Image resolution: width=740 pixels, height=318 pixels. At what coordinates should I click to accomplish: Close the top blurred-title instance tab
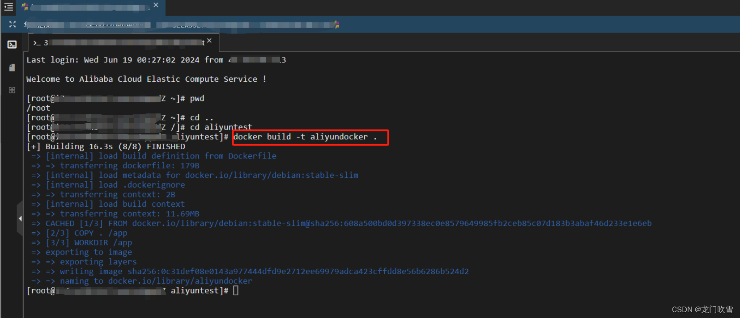pyautogui.click(x=156, y=5)
